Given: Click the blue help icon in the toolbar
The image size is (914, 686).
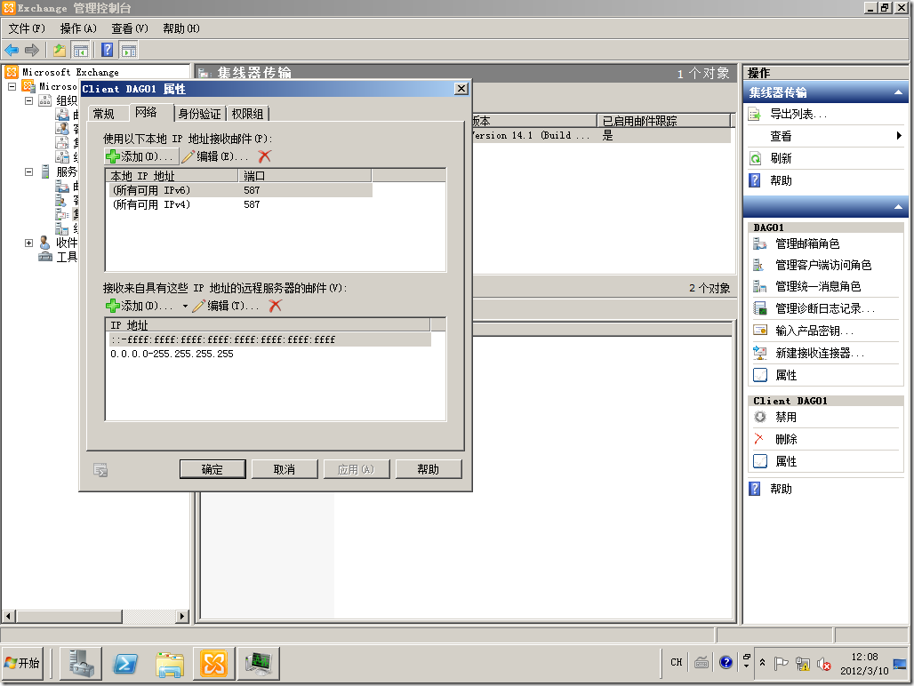Looking at the screenshot, I should [108, 50].
